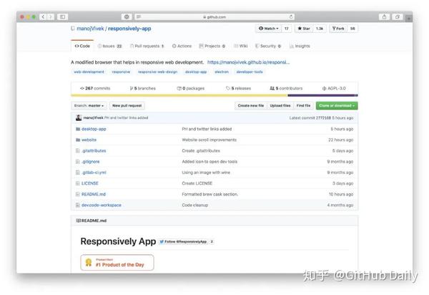Open the LICENSE file
Screen dimensions: 429x295
pos(90,183)
